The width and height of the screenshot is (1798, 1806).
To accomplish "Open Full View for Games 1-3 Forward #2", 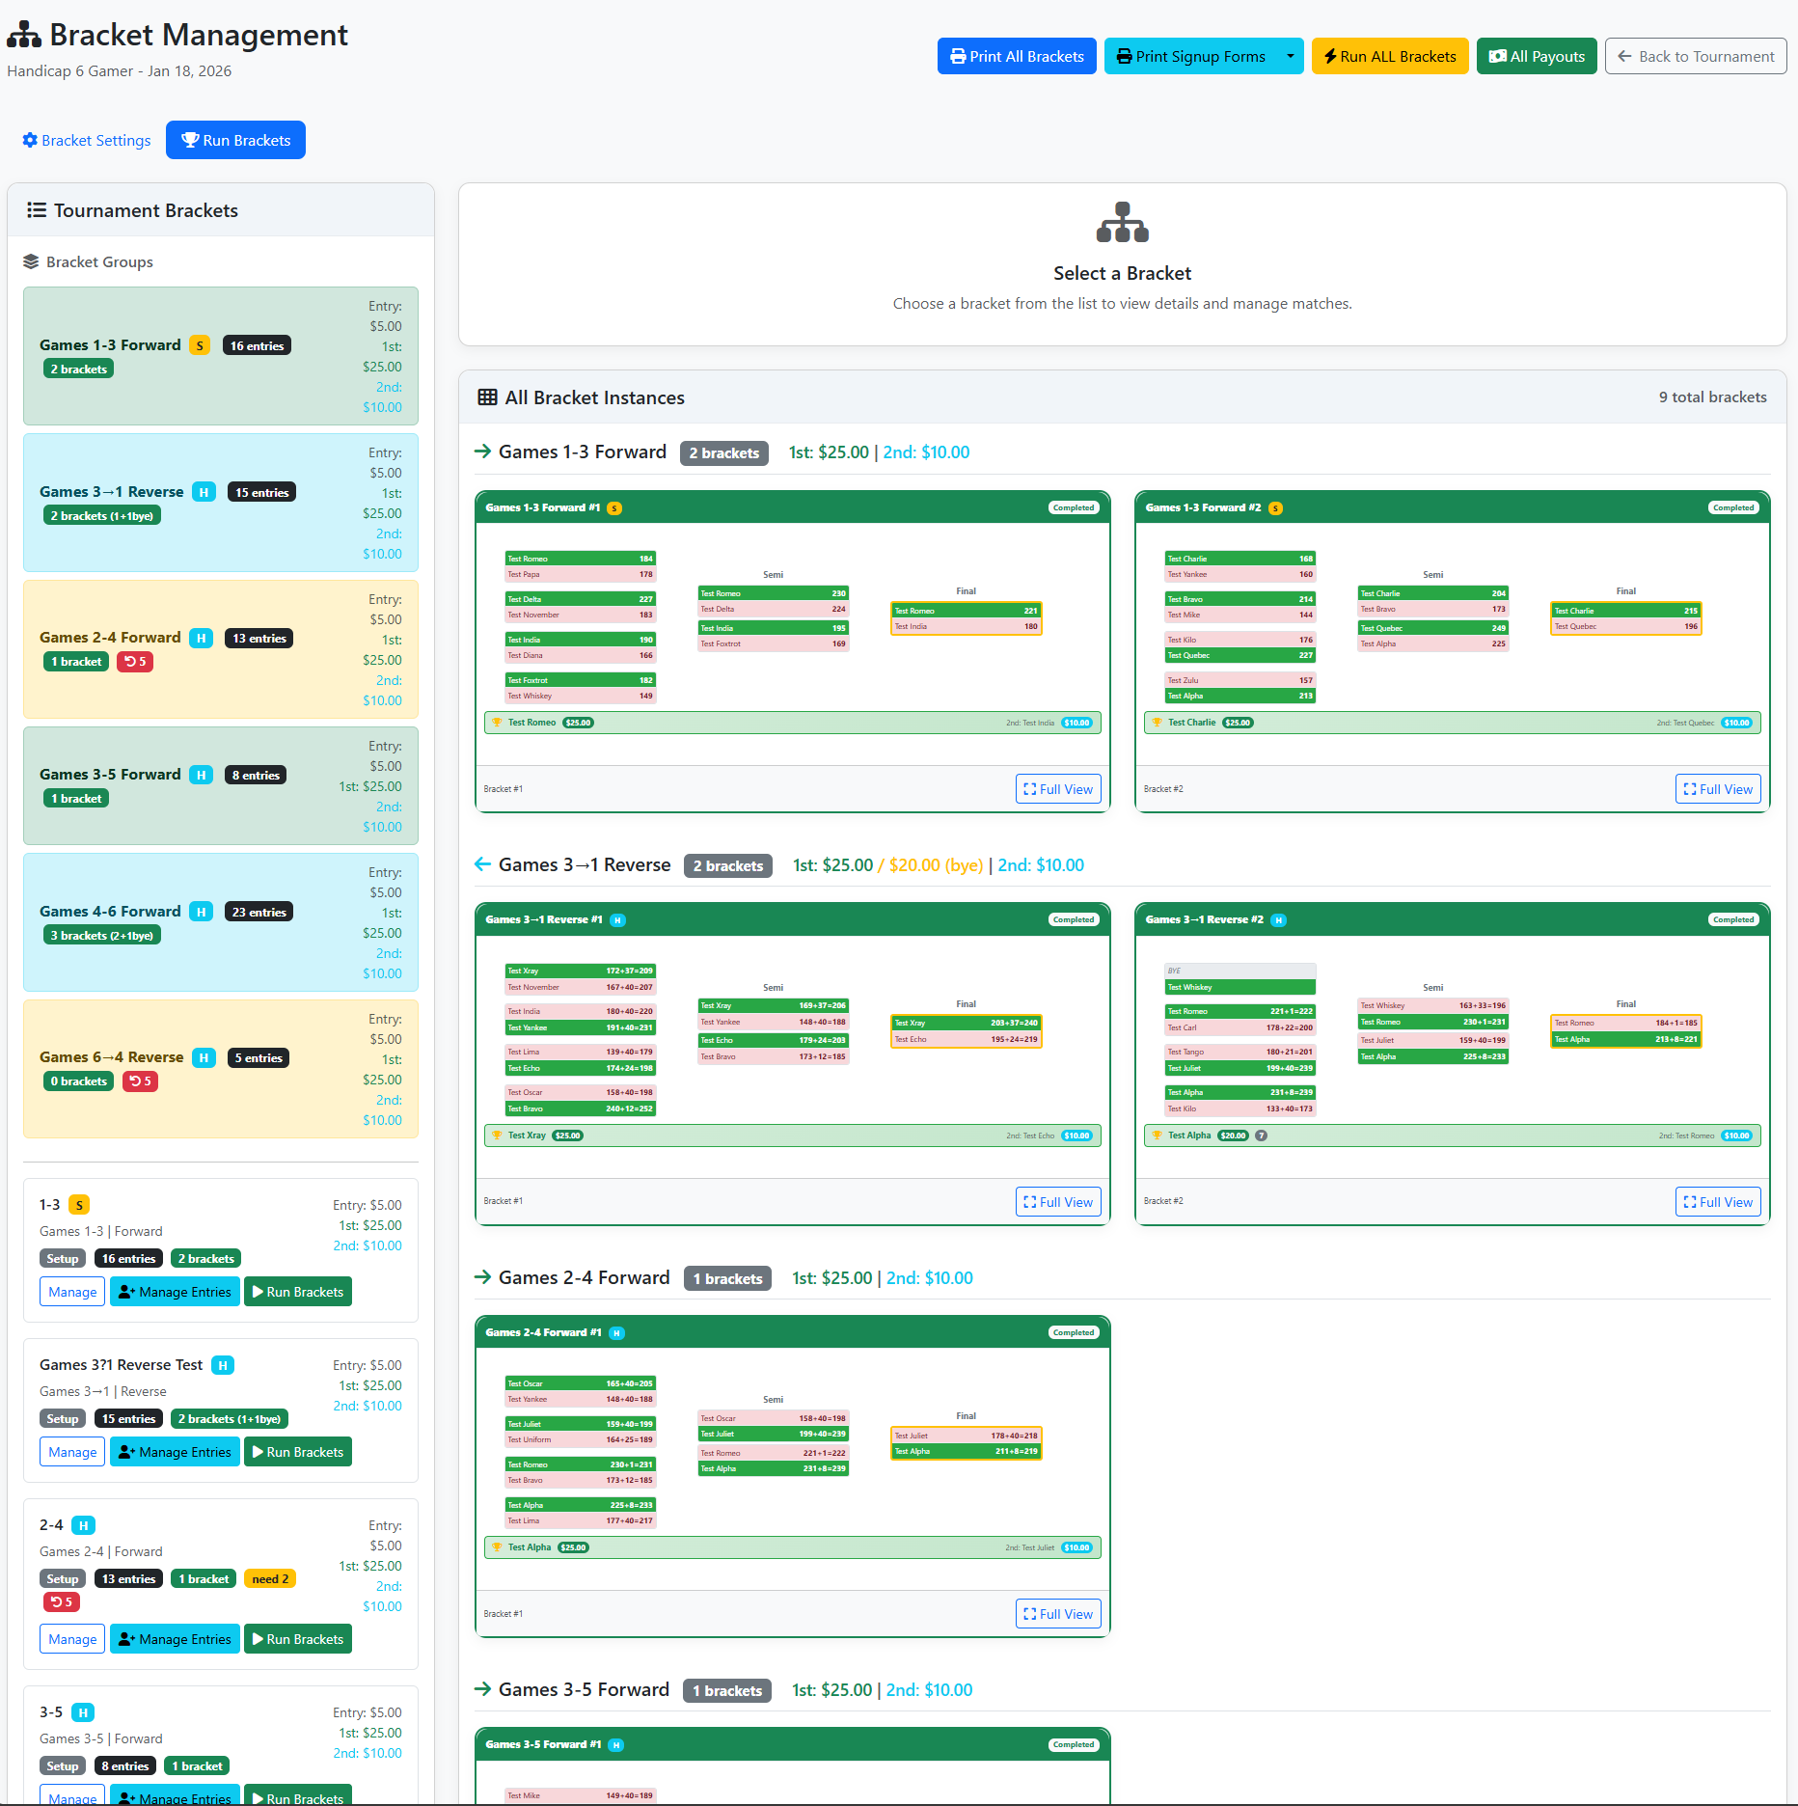I will [1717, 789].
